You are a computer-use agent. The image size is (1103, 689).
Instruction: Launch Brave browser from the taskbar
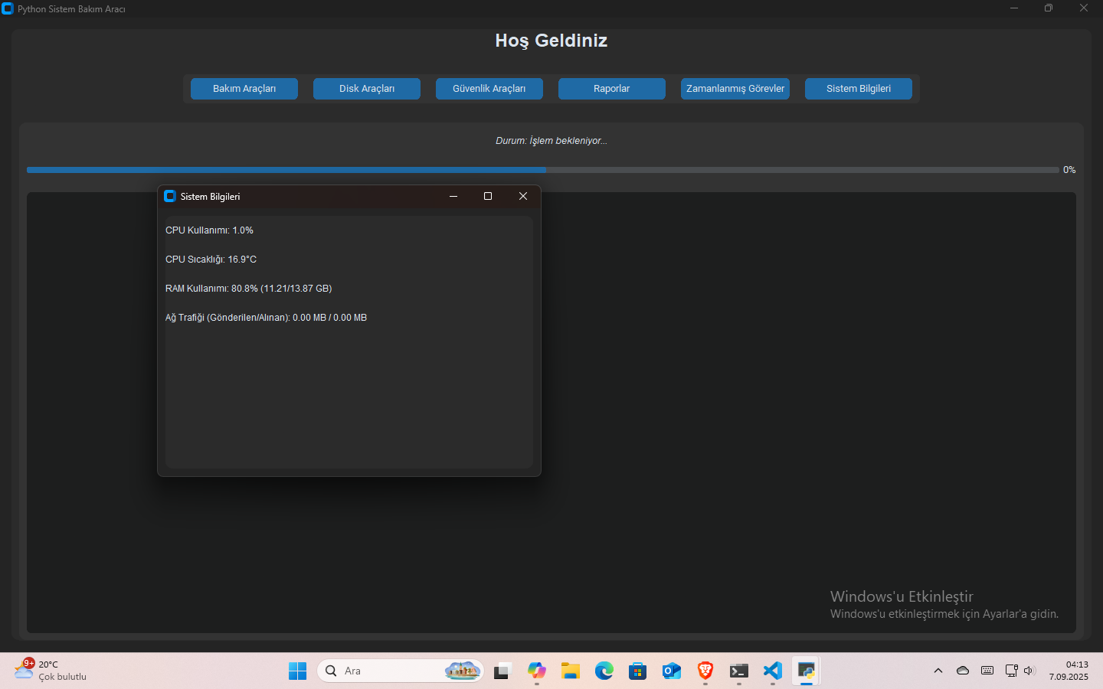(705, 671)
